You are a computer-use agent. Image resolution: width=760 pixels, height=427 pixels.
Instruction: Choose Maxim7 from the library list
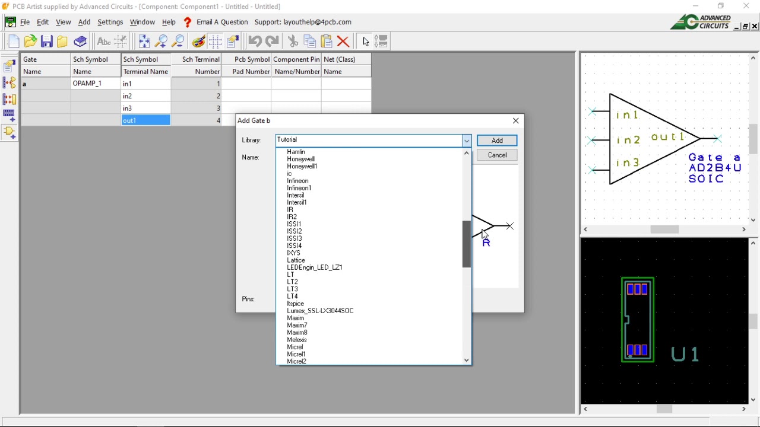(297, 325)
